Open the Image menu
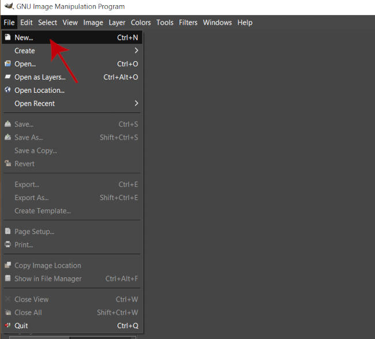375x339 pixels. tap(93, 22)
